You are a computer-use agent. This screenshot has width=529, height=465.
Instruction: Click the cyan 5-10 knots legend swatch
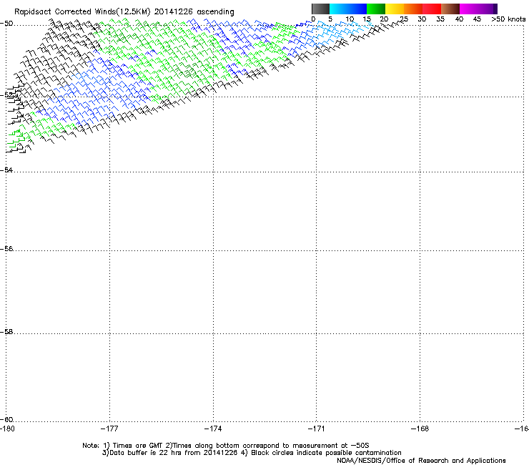click(x=339, y=9)
